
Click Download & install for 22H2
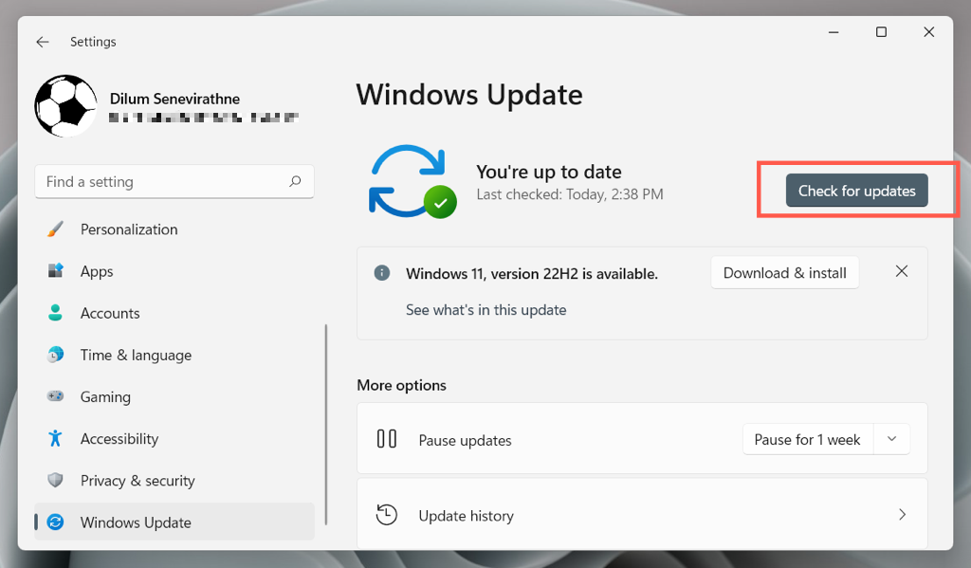click(x=784, y=273)
